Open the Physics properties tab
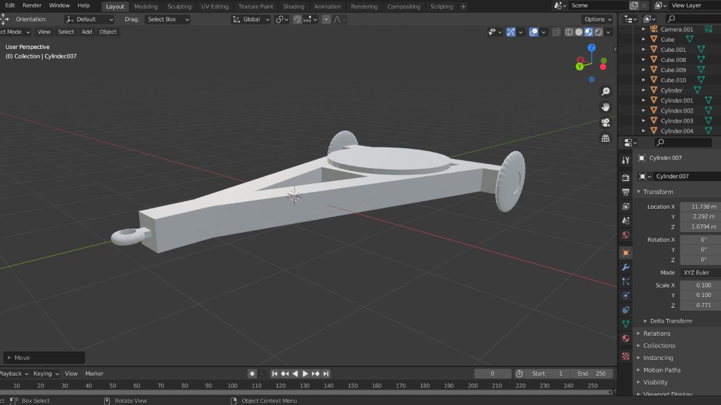This screenshot has height=405, width=721. point(625,295)
